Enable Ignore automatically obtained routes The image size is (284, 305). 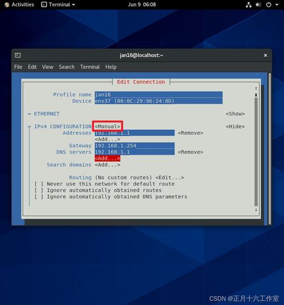[x=39, y=190]
